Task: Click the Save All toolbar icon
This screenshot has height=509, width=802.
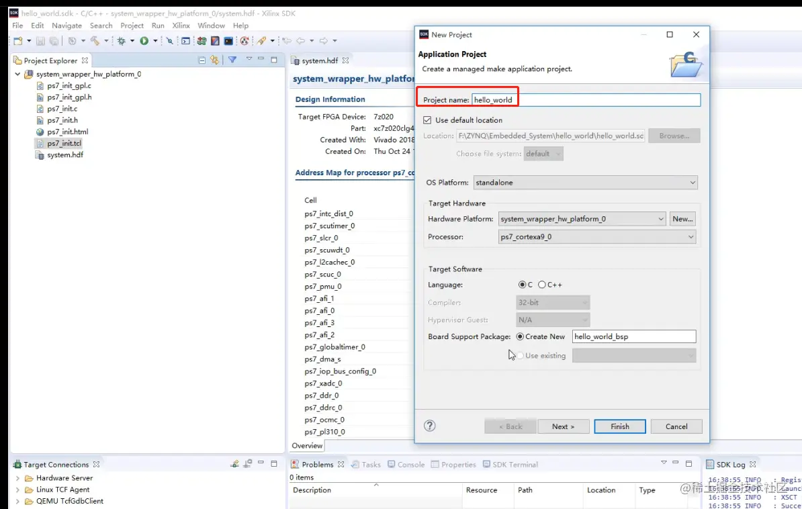Action: coord(54,41)
